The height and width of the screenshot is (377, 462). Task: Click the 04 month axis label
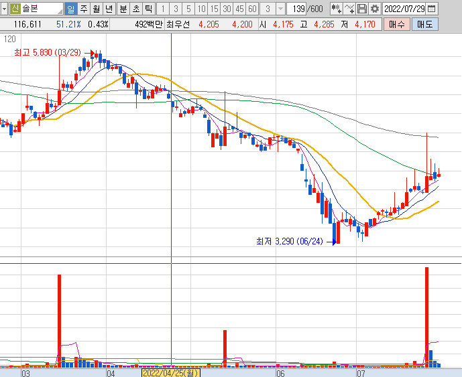point(111,374)
